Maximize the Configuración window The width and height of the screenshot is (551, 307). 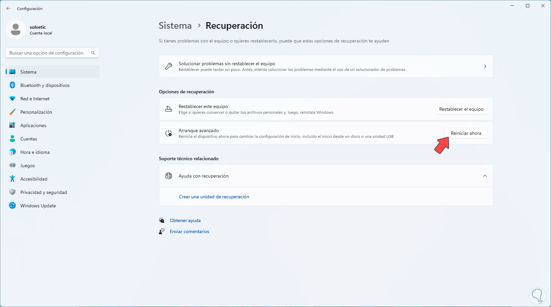coord(528,6)
